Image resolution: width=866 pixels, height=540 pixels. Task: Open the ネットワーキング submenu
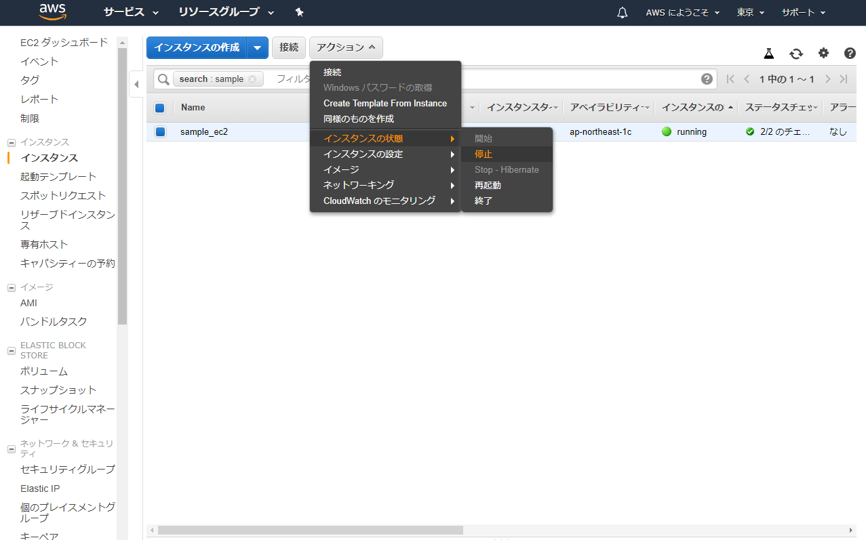tap(385, 185)
